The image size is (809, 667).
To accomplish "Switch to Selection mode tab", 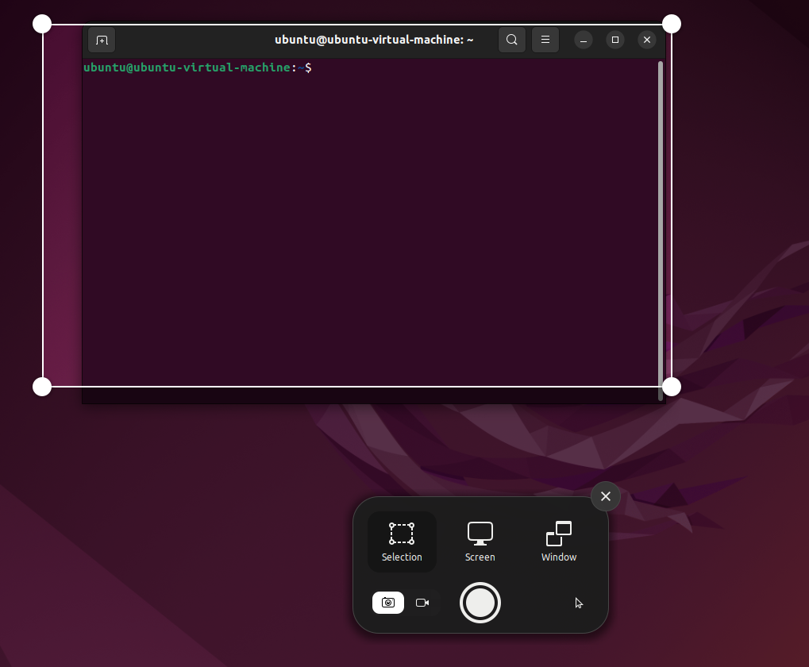I will click(402, 541).
